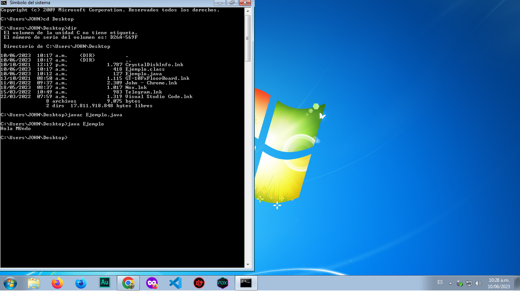The width and height of the screenshot is (520, 292).
Task: Open the clock showing 10:28 a.m.
Action: click(499, 283)
